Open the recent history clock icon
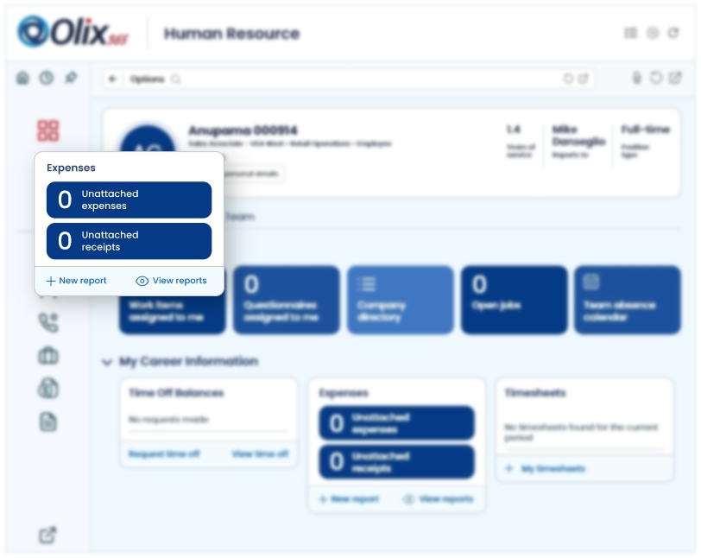The image size is (701, 558). (x=46, y=79)
